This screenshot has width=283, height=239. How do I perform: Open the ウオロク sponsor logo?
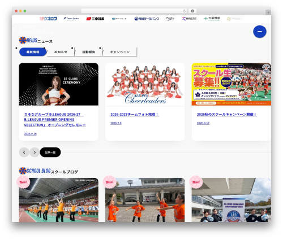click(48, 19)
